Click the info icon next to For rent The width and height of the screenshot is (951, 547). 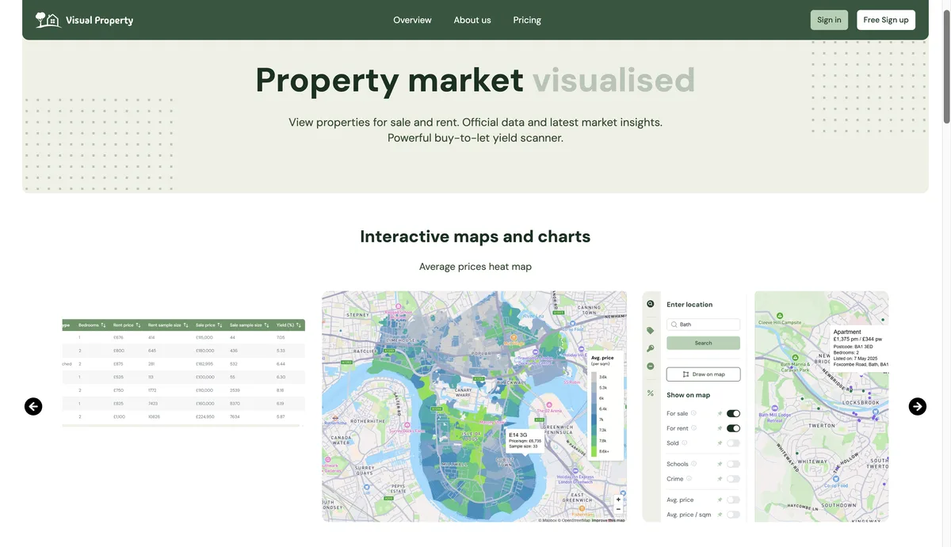(x=693, y=428)
